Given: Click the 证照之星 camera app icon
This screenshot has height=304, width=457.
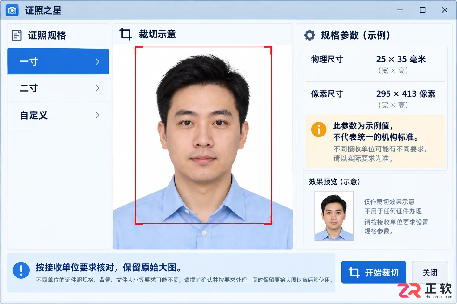Looking at the screenshot, I should pos(12,10).
